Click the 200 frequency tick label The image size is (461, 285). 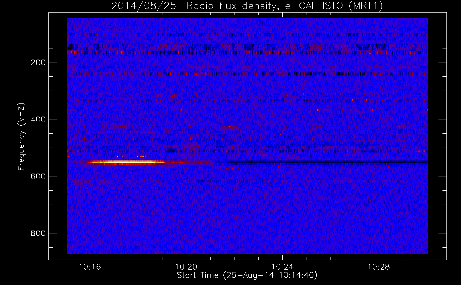(38, 62)
